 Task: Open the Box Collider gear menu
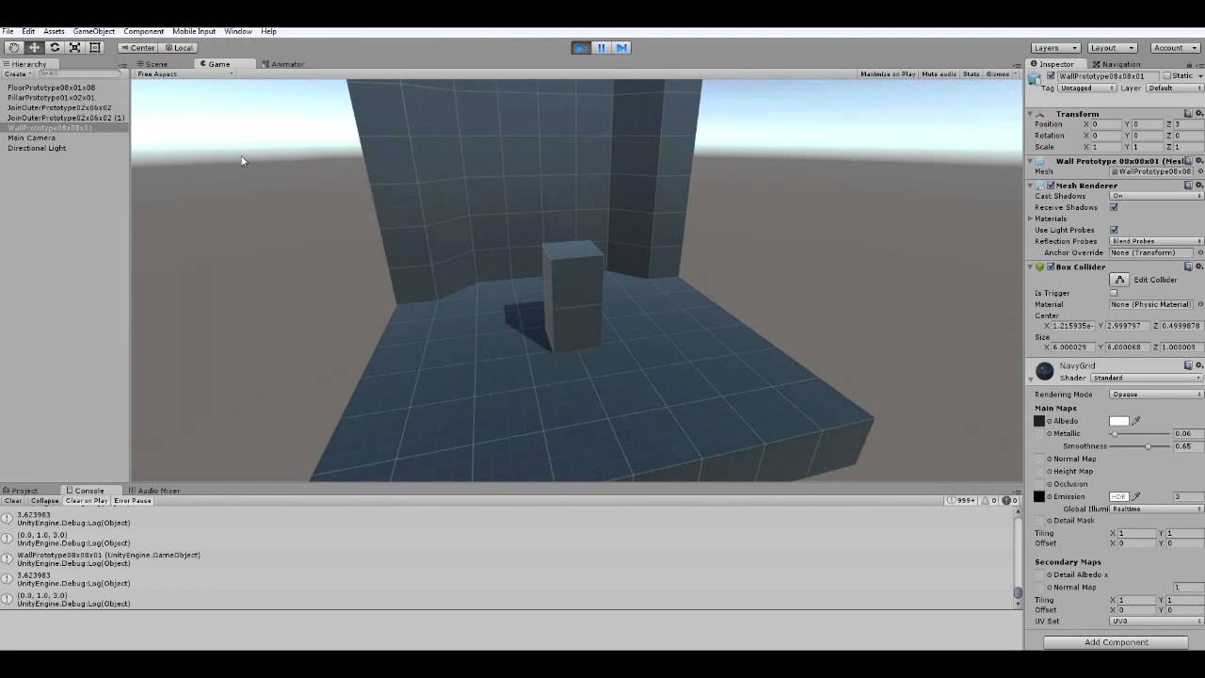pos(1199,266)
